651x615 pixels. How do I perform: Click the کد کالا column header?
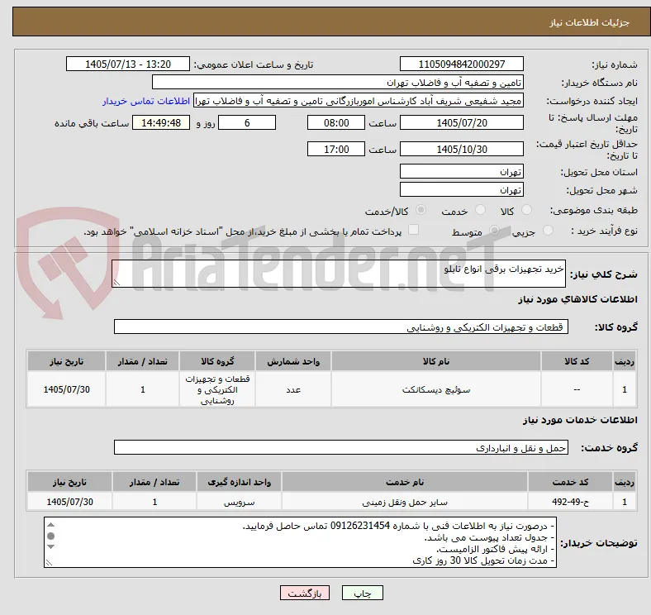tap(577, 361)
